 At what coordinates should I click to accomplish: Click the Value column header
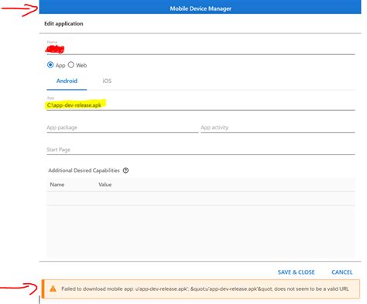(x=105, y=185)
